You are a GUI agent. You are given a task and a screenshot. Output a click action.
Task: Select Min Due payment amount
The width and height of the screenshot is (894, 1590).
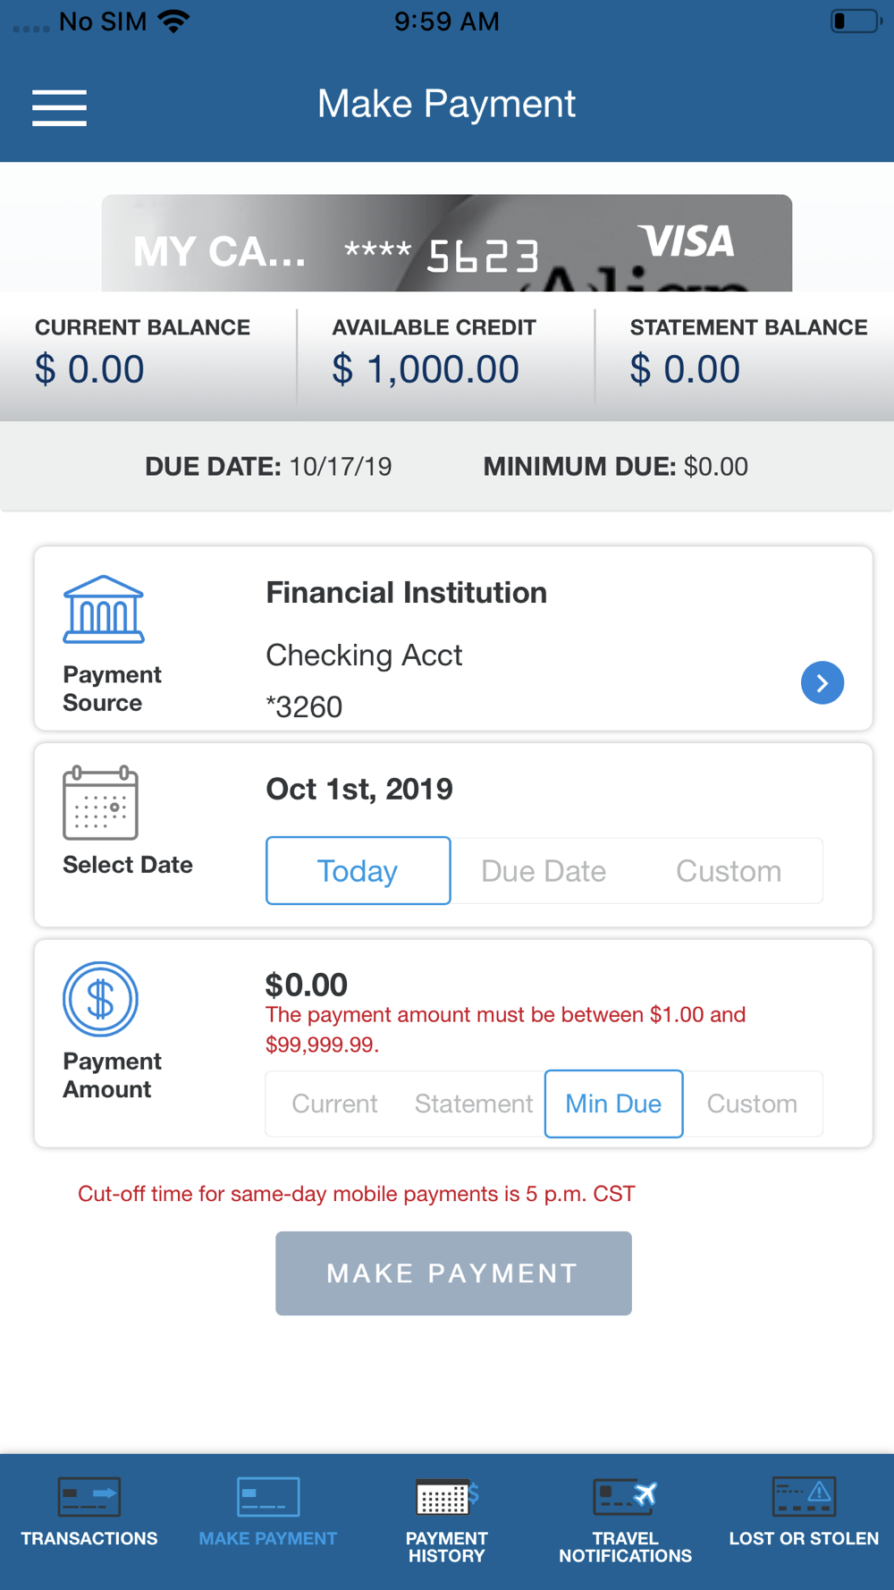click(614, 1104)
